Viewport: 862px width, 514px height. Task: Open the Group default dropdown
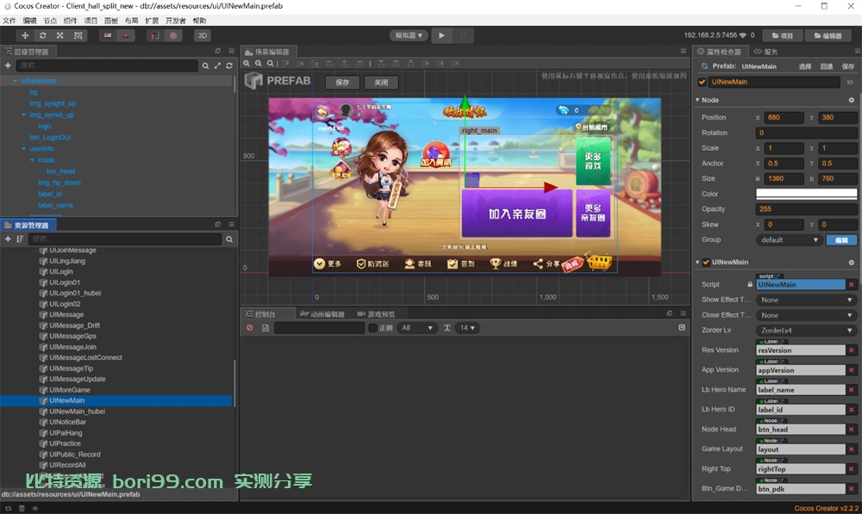click(x=789, y=240)
